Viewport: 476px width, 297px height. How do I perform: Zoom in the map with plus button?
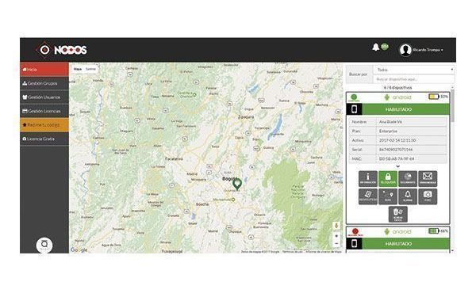tap(336, 236)
